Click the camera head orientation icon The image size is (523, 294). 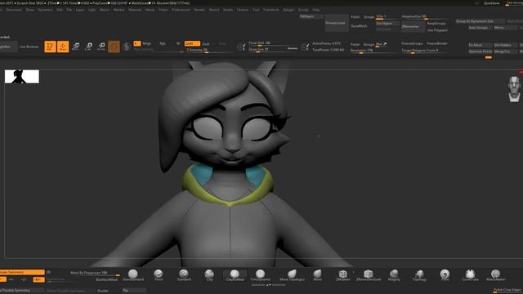514,89
